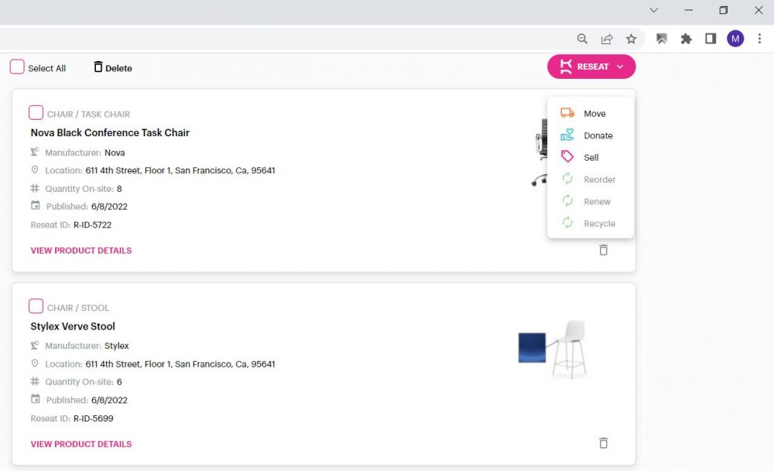Screen dimensions: 774x471
Task: Click the Stylex Verve Stool title
Action: 73,326
